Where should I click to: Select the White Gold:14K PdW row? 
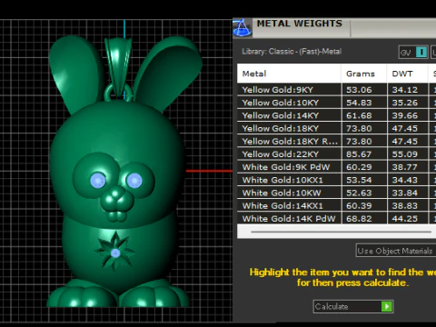[336, 218]
